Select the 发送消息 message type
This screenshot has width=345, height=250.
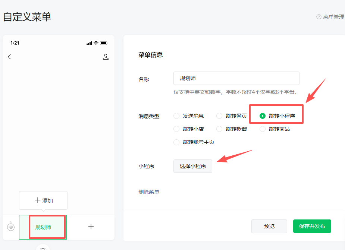tap(177, 116)
